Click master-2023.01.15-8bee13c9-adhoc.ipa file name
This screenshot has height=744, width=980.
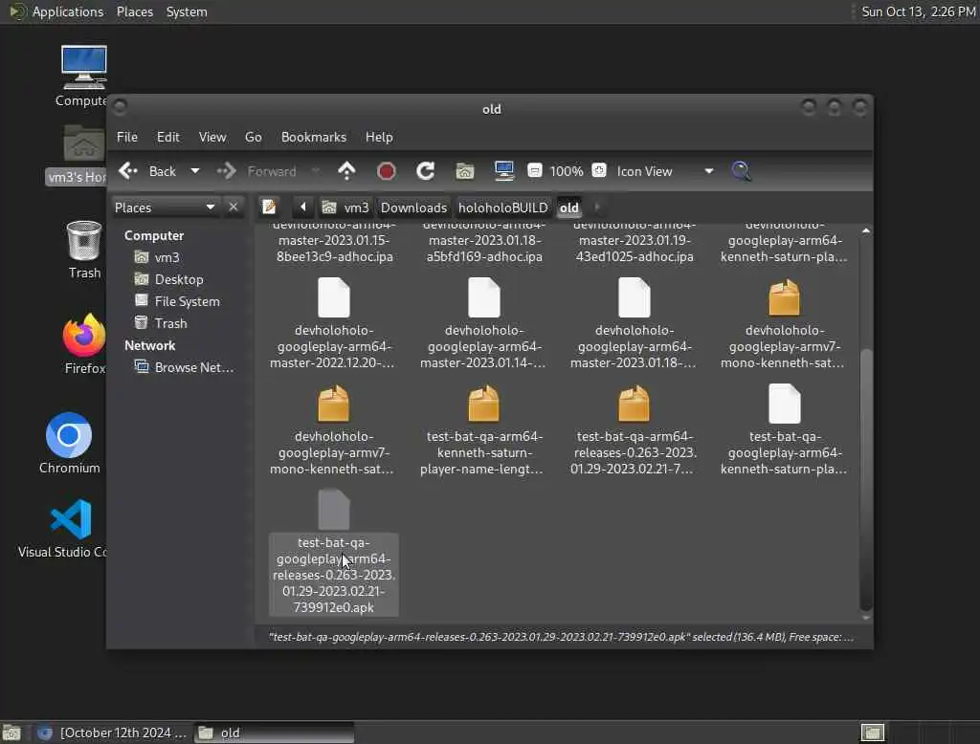334,248
